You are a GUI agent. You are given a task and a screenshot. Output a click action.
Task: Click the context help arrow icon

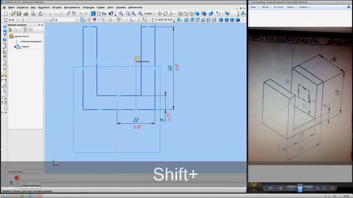click(x=111, y=14)
